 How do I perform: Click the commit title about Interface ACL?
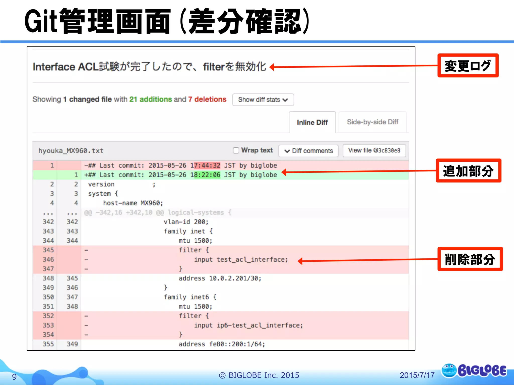click(x=149, y=67)
